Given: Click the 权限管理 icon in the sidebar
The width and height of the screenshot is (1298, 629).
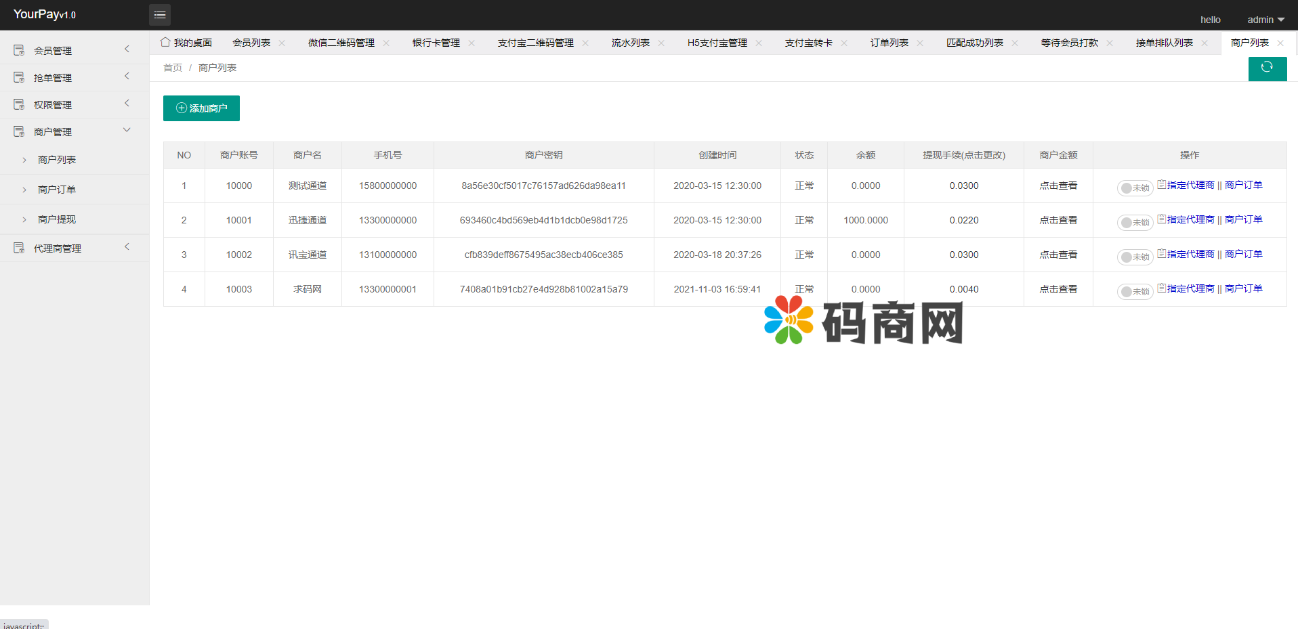Looking at the screenshot, I should [18, 104].
